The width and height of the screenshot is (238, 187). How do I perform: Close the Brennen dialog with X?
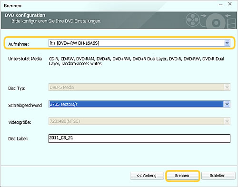point(230,4)
